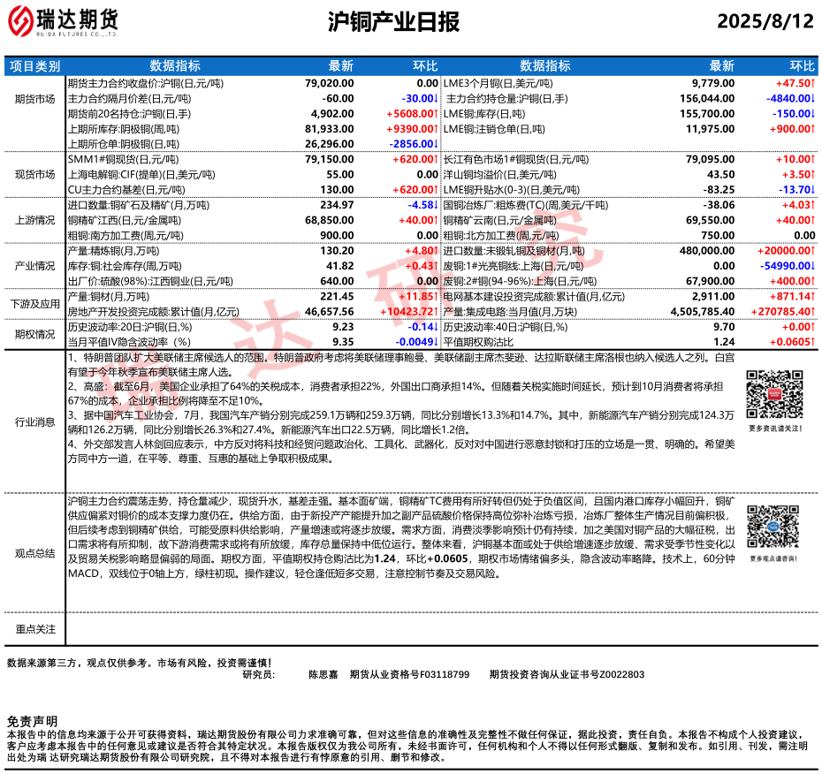Click the blue down arrow after -4840.00
Viewport: 822px width, 774px height.
(x=813, y=98)
